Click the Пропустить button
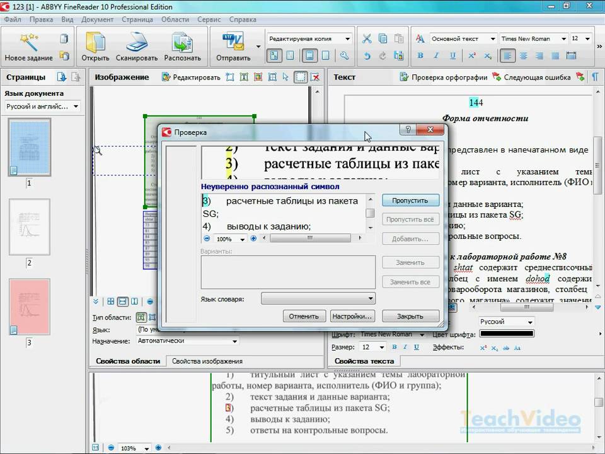The height and width of the screenshot is (454, 605). tap(410, 201)
